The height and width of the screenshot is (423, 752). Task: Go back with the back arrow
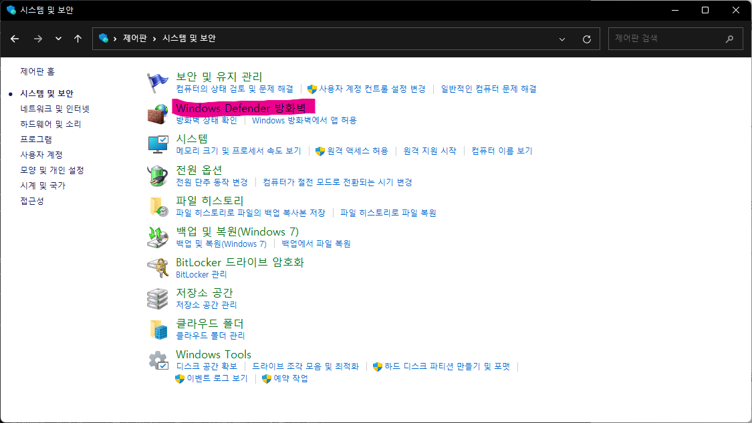(x=15, y=39)
